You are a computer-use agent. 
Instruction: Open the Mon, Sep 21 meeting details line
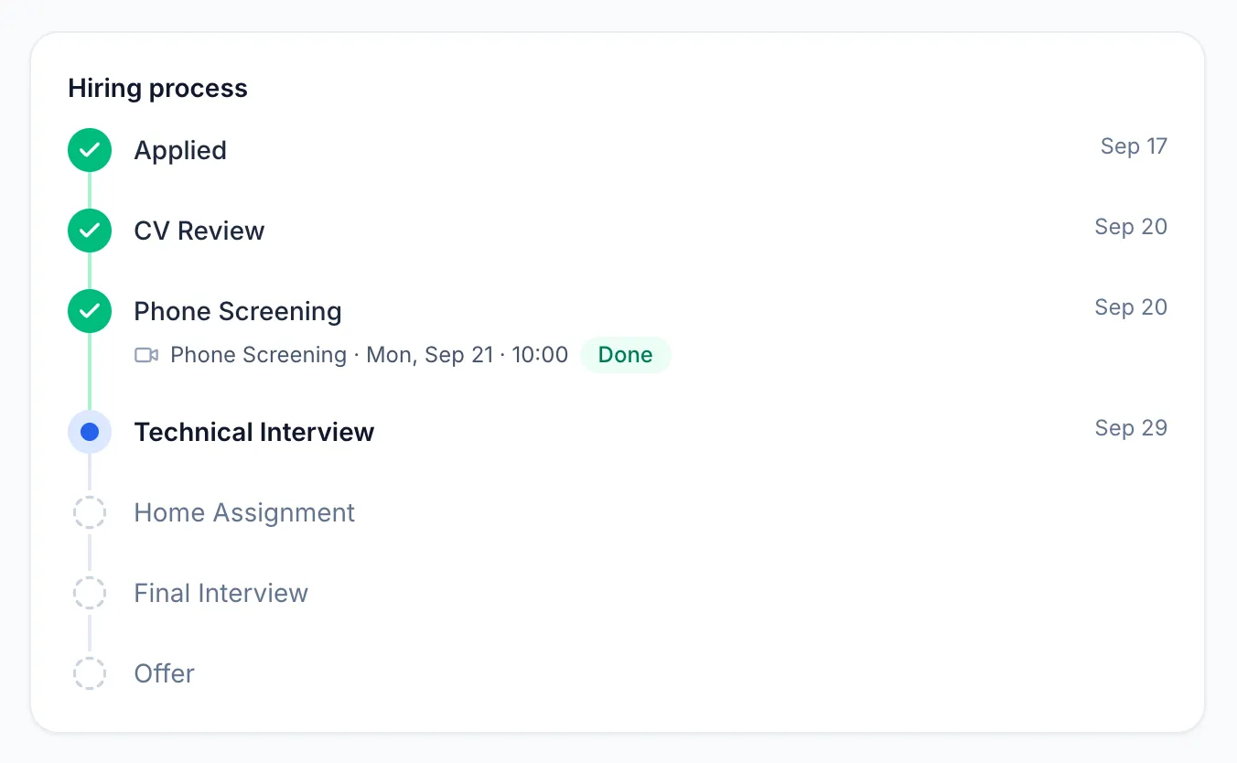pyautogui.click(x=370, y=355)
